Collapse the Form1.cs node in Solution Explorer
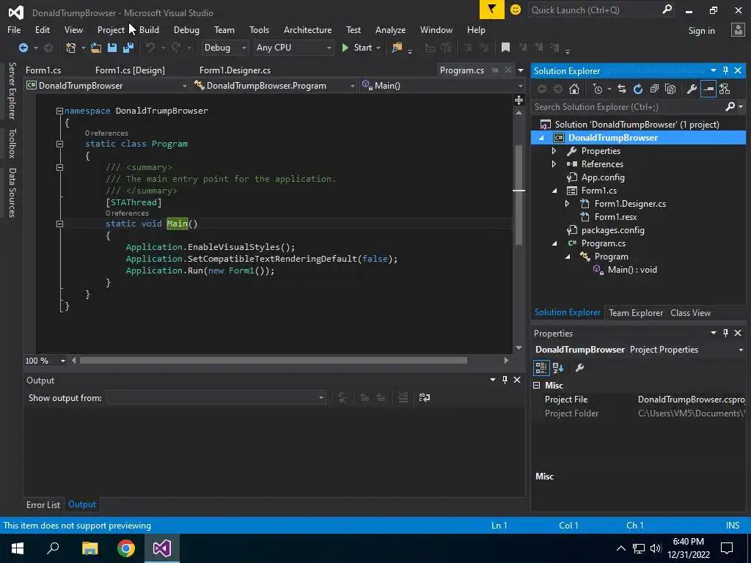The height and width of the screenshot is (563, 751). (x=554, y=191)
